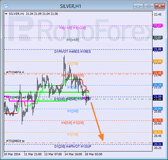The height and width of the screenshot is (160, 168).
Task: Select the #73104824 tp take-profit line label
Action: [15, 141]
